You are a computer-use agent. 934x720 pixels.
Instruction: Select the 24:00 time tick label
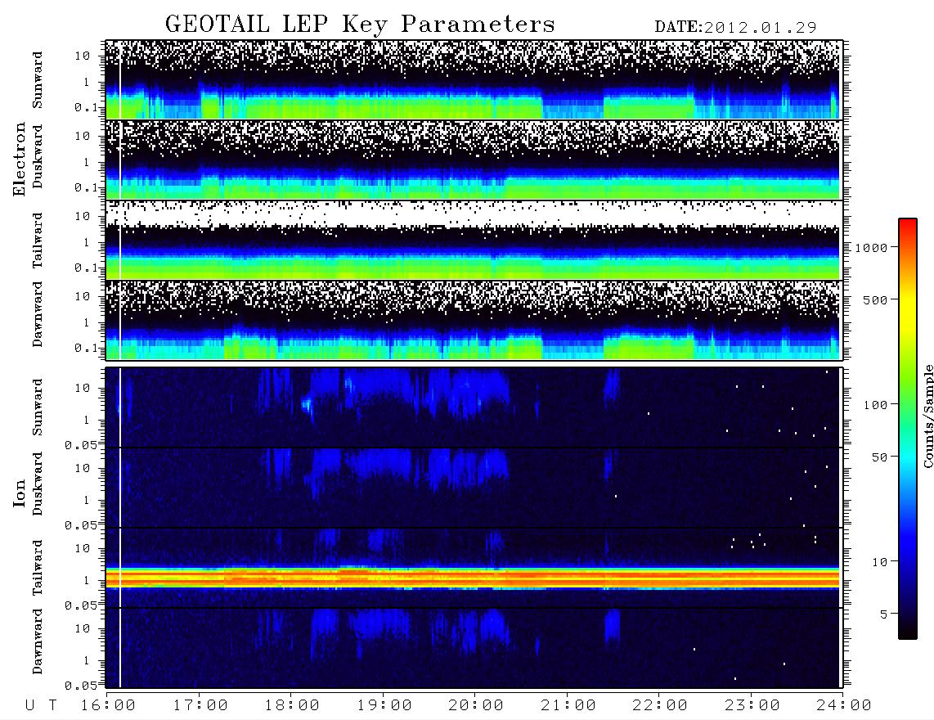coord(844,705)
